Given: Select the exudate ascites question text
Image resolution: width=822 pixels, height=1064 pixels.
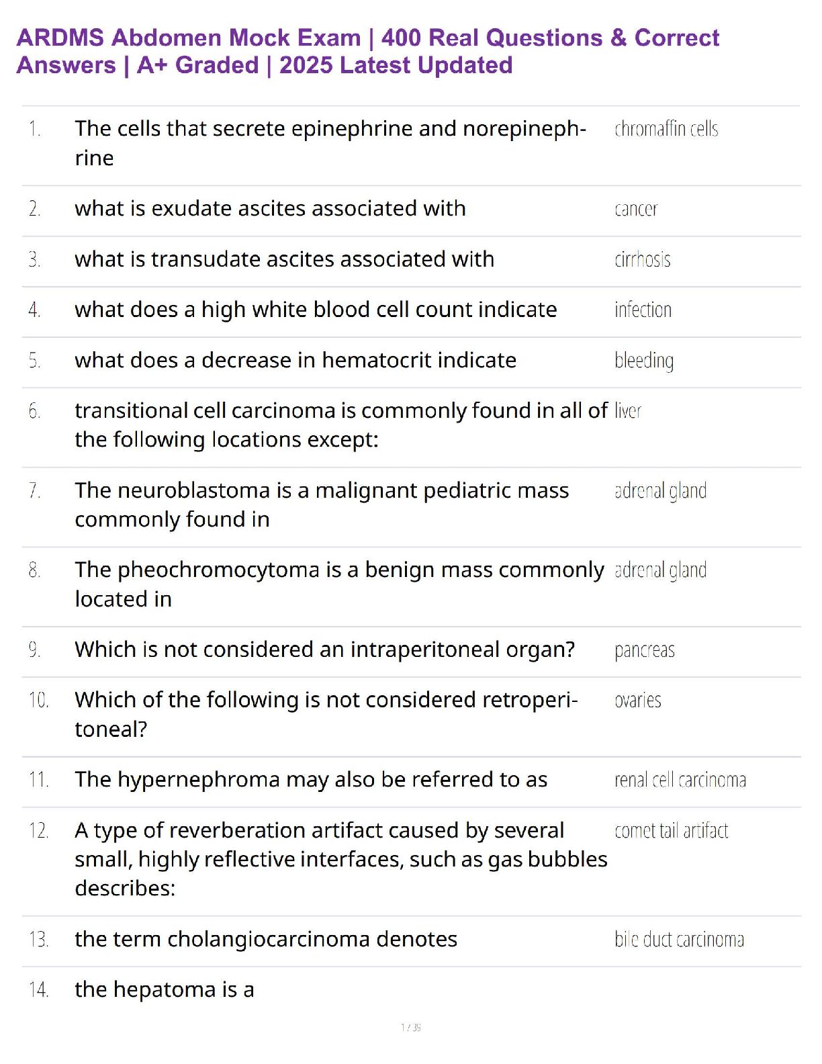Looking at the screenshot, I should (x=270, y=209).
